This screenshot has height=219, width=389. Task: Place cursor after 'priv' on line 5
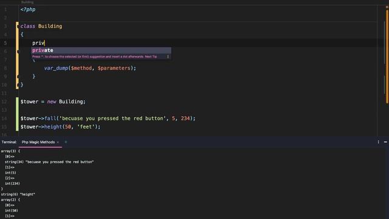click(44, 43)
